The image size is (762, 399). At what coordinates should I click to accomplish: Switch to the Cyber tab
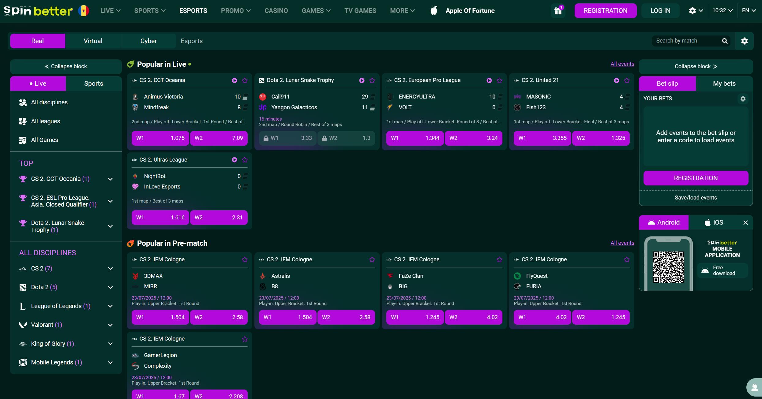[x=148, y=41]
